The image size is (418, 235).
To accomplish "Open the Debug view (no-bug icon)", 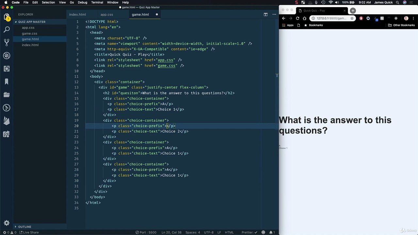I will [7, 55].
